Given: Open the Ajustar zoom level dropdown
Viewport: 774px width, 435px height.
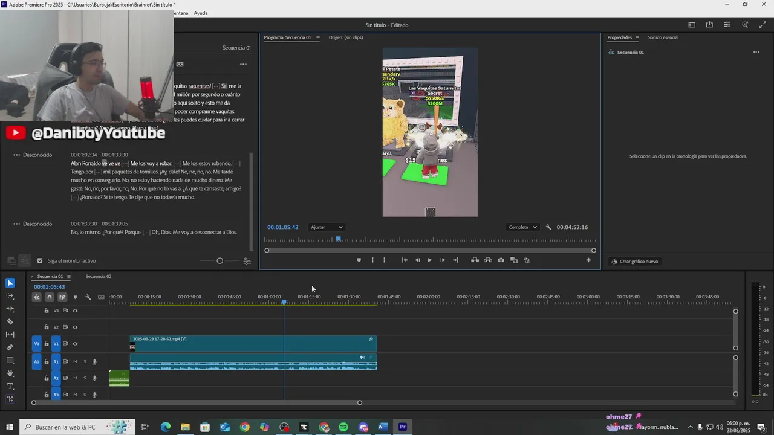Looking at the screenshot, I should pos(327,227).
